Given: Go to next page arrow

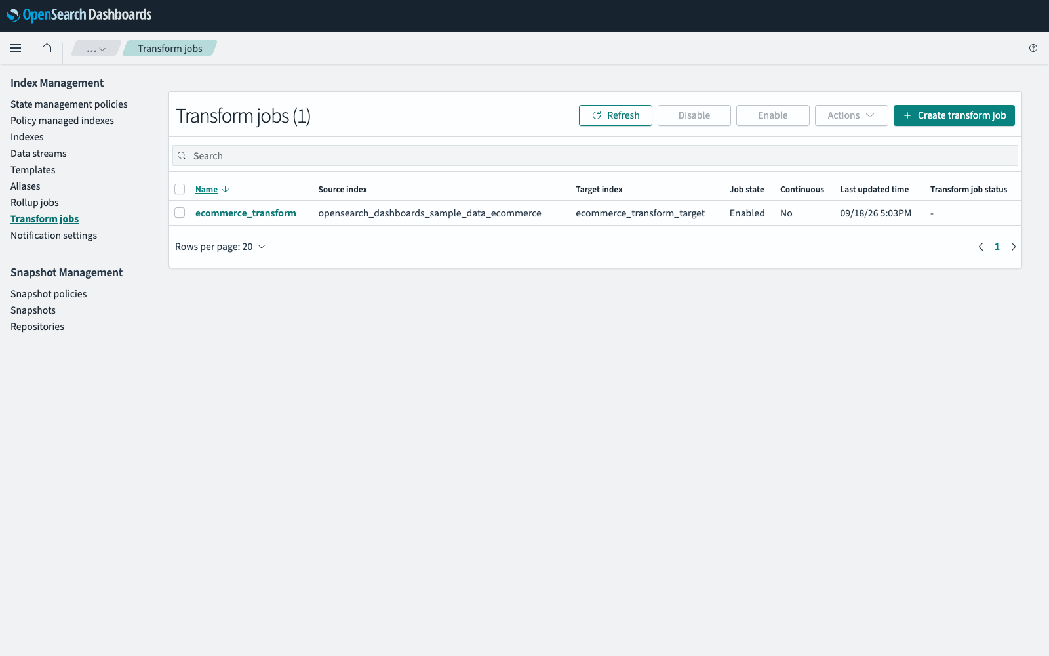Looking at the screenshot, I should point(1013,247).
